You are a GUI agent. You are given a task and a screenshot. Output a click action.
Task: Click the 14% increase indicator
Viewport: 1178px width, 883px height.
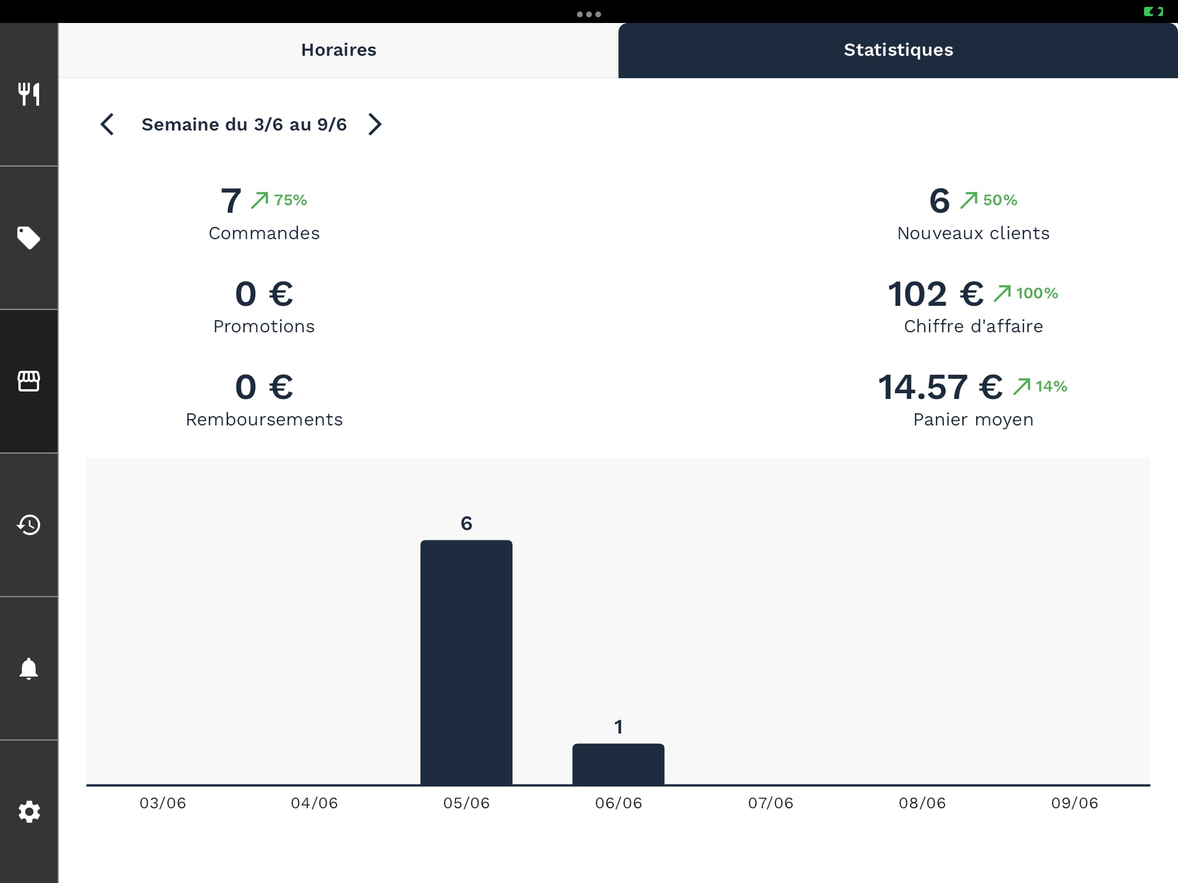[x=1041, y=386]
